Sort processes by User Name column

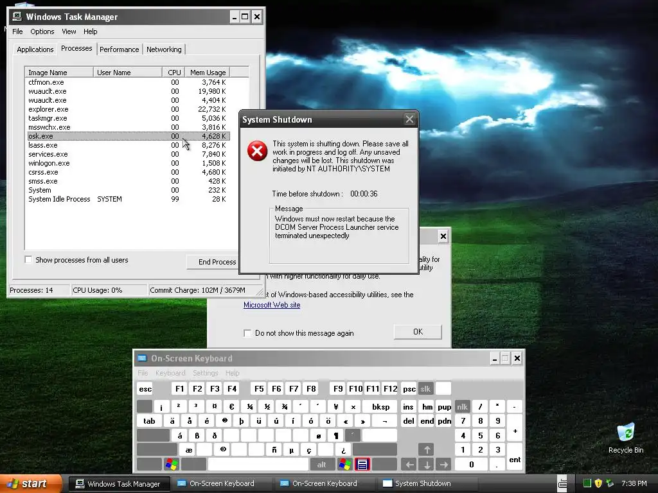(x=128, y=72)
